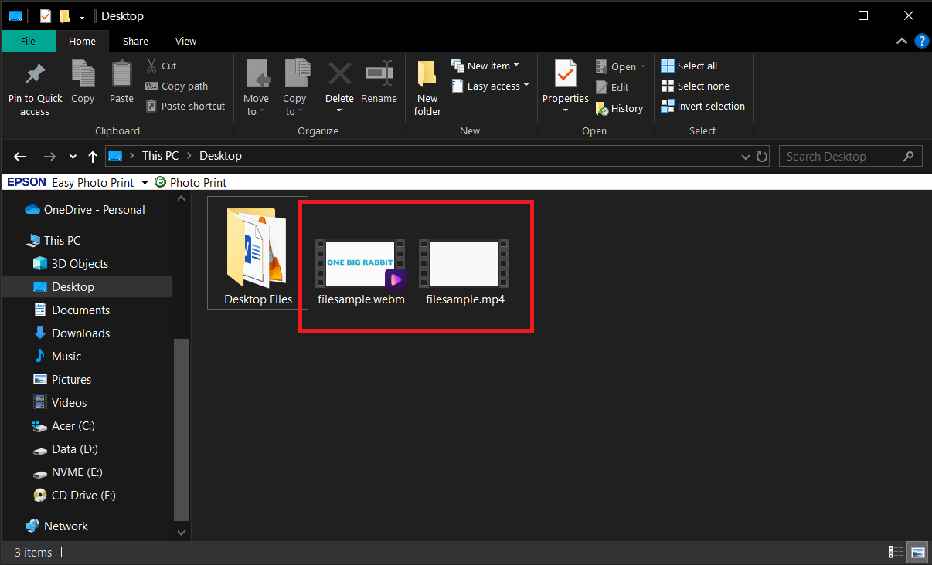Screen dimensions: 932x565
Task: Click This PC in address breadcrumb
Action: point(160,156)
